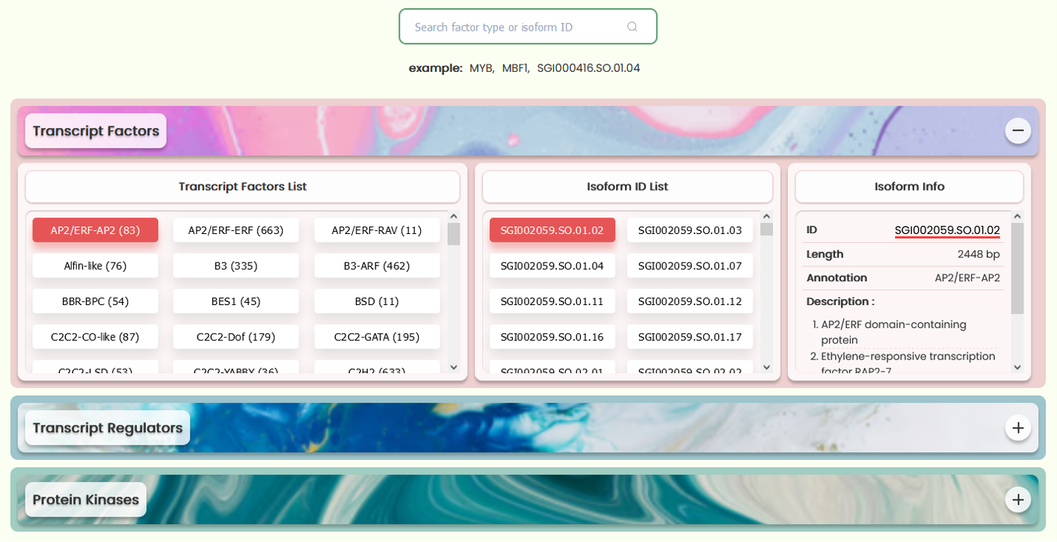Image resolution: width=1057 pixels, height=542 pixels.
Task: Select C2C2-Dof (179) factor
Action: (x=235, y=336)
